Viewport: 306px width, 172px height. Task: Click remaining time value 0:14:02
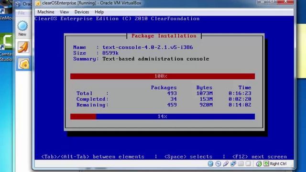(x=240, y=105)
